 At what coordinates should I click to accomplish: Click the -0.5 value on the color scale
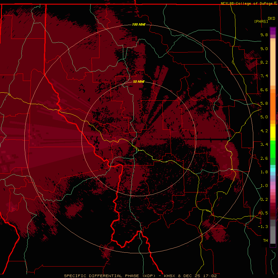coord(263,213)
